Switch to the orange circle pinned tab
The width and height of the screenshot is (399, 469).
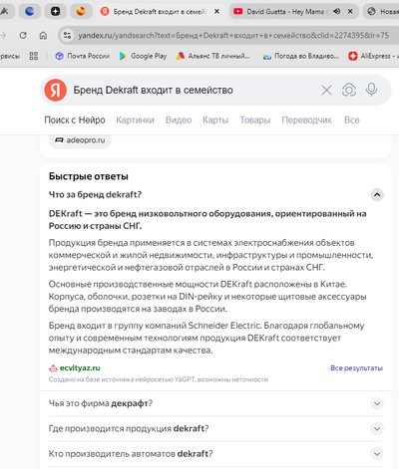[x=81, y=12]
